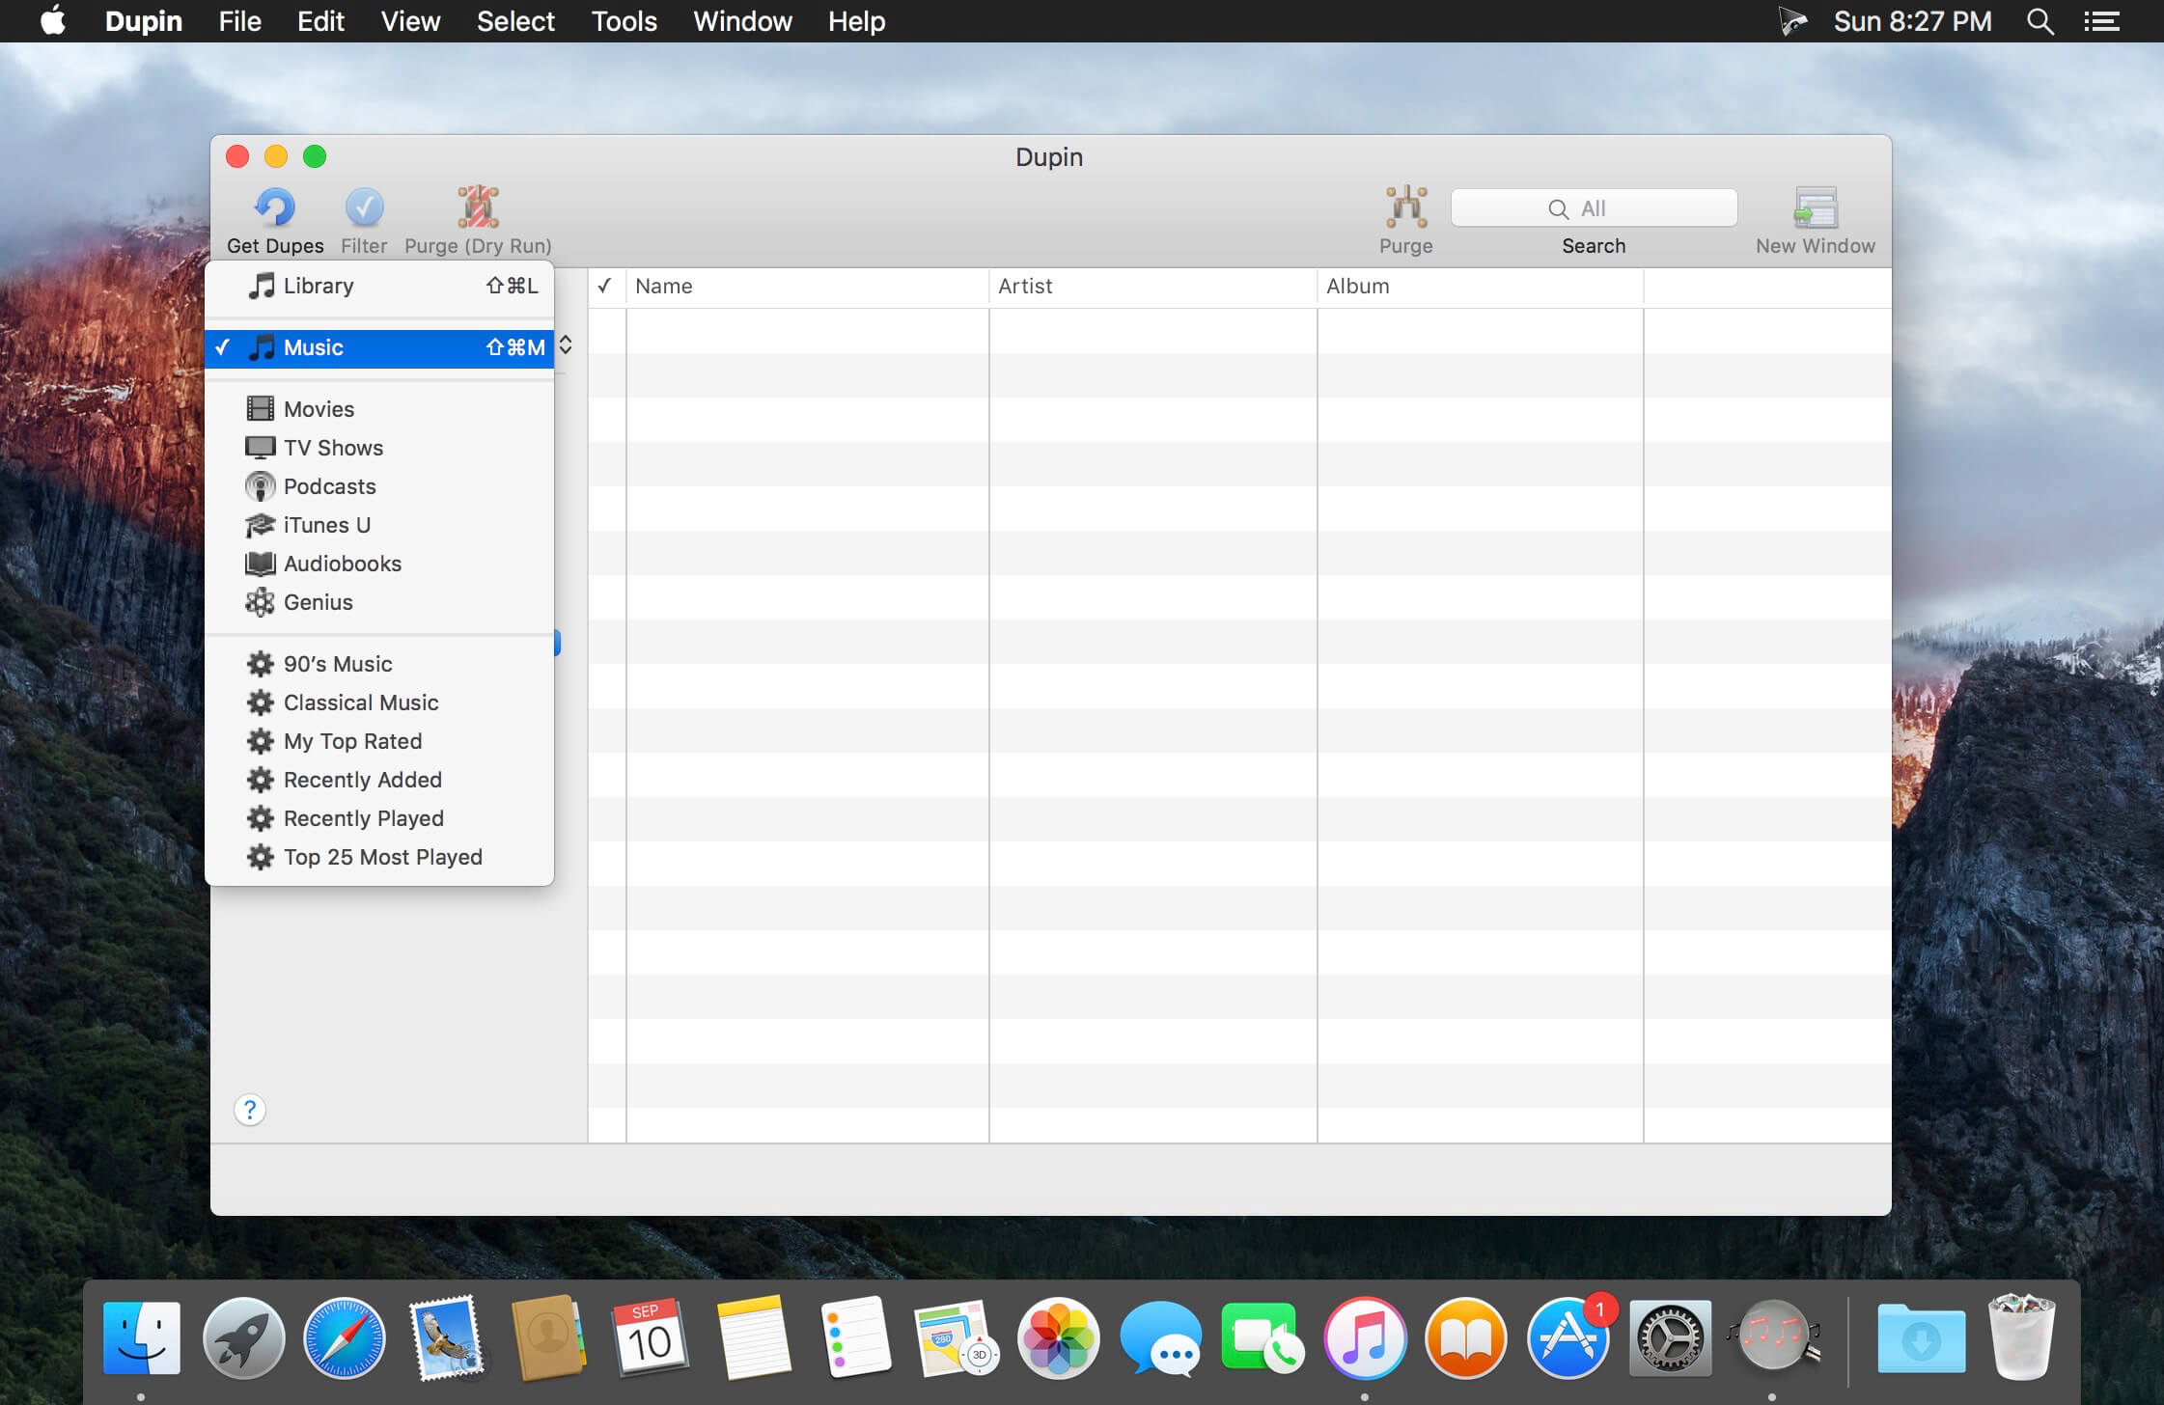Choose the Classical Music smart playlist
This screenshot has width=2164, height=1405.
tap(379, 702)
